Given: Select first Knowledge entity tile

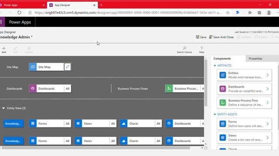Looking at the screenshot, I should pos(13,123).
